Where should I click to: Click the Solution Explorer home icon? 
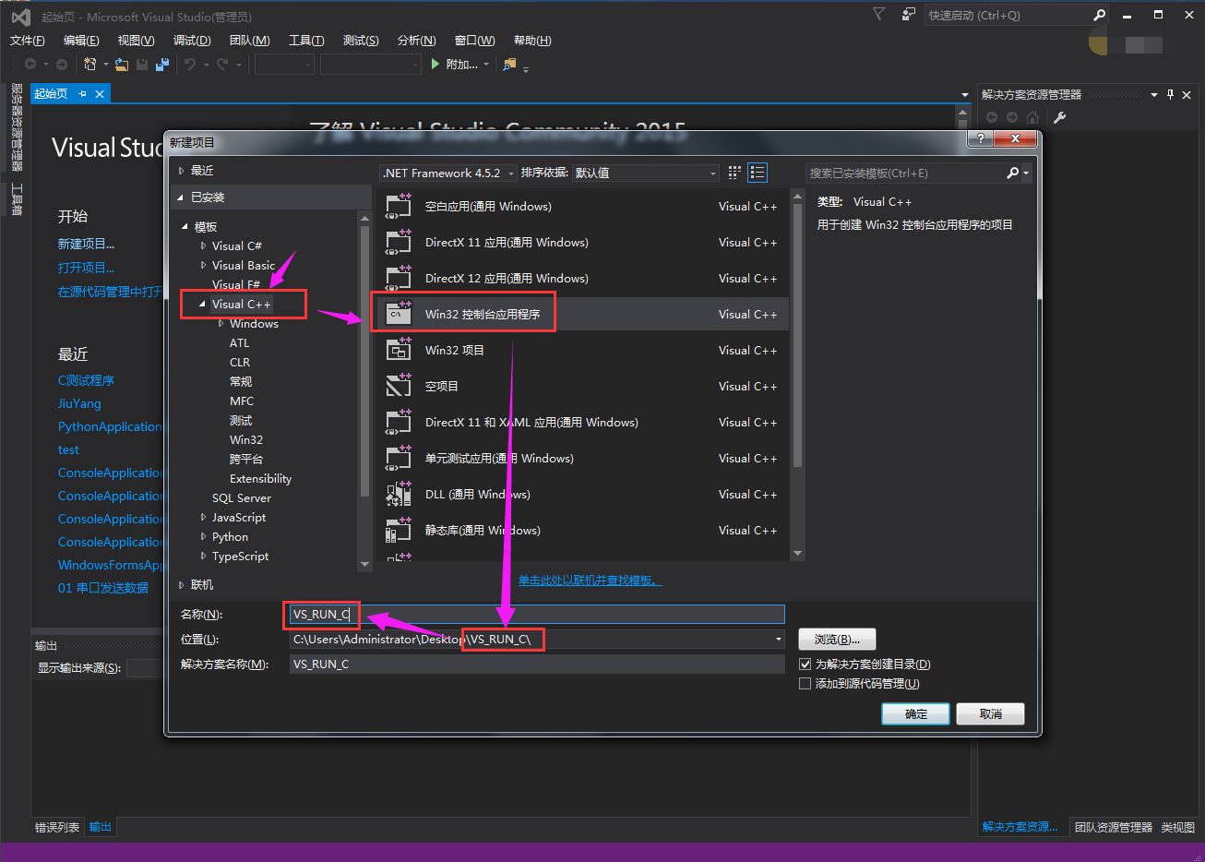1032,117
